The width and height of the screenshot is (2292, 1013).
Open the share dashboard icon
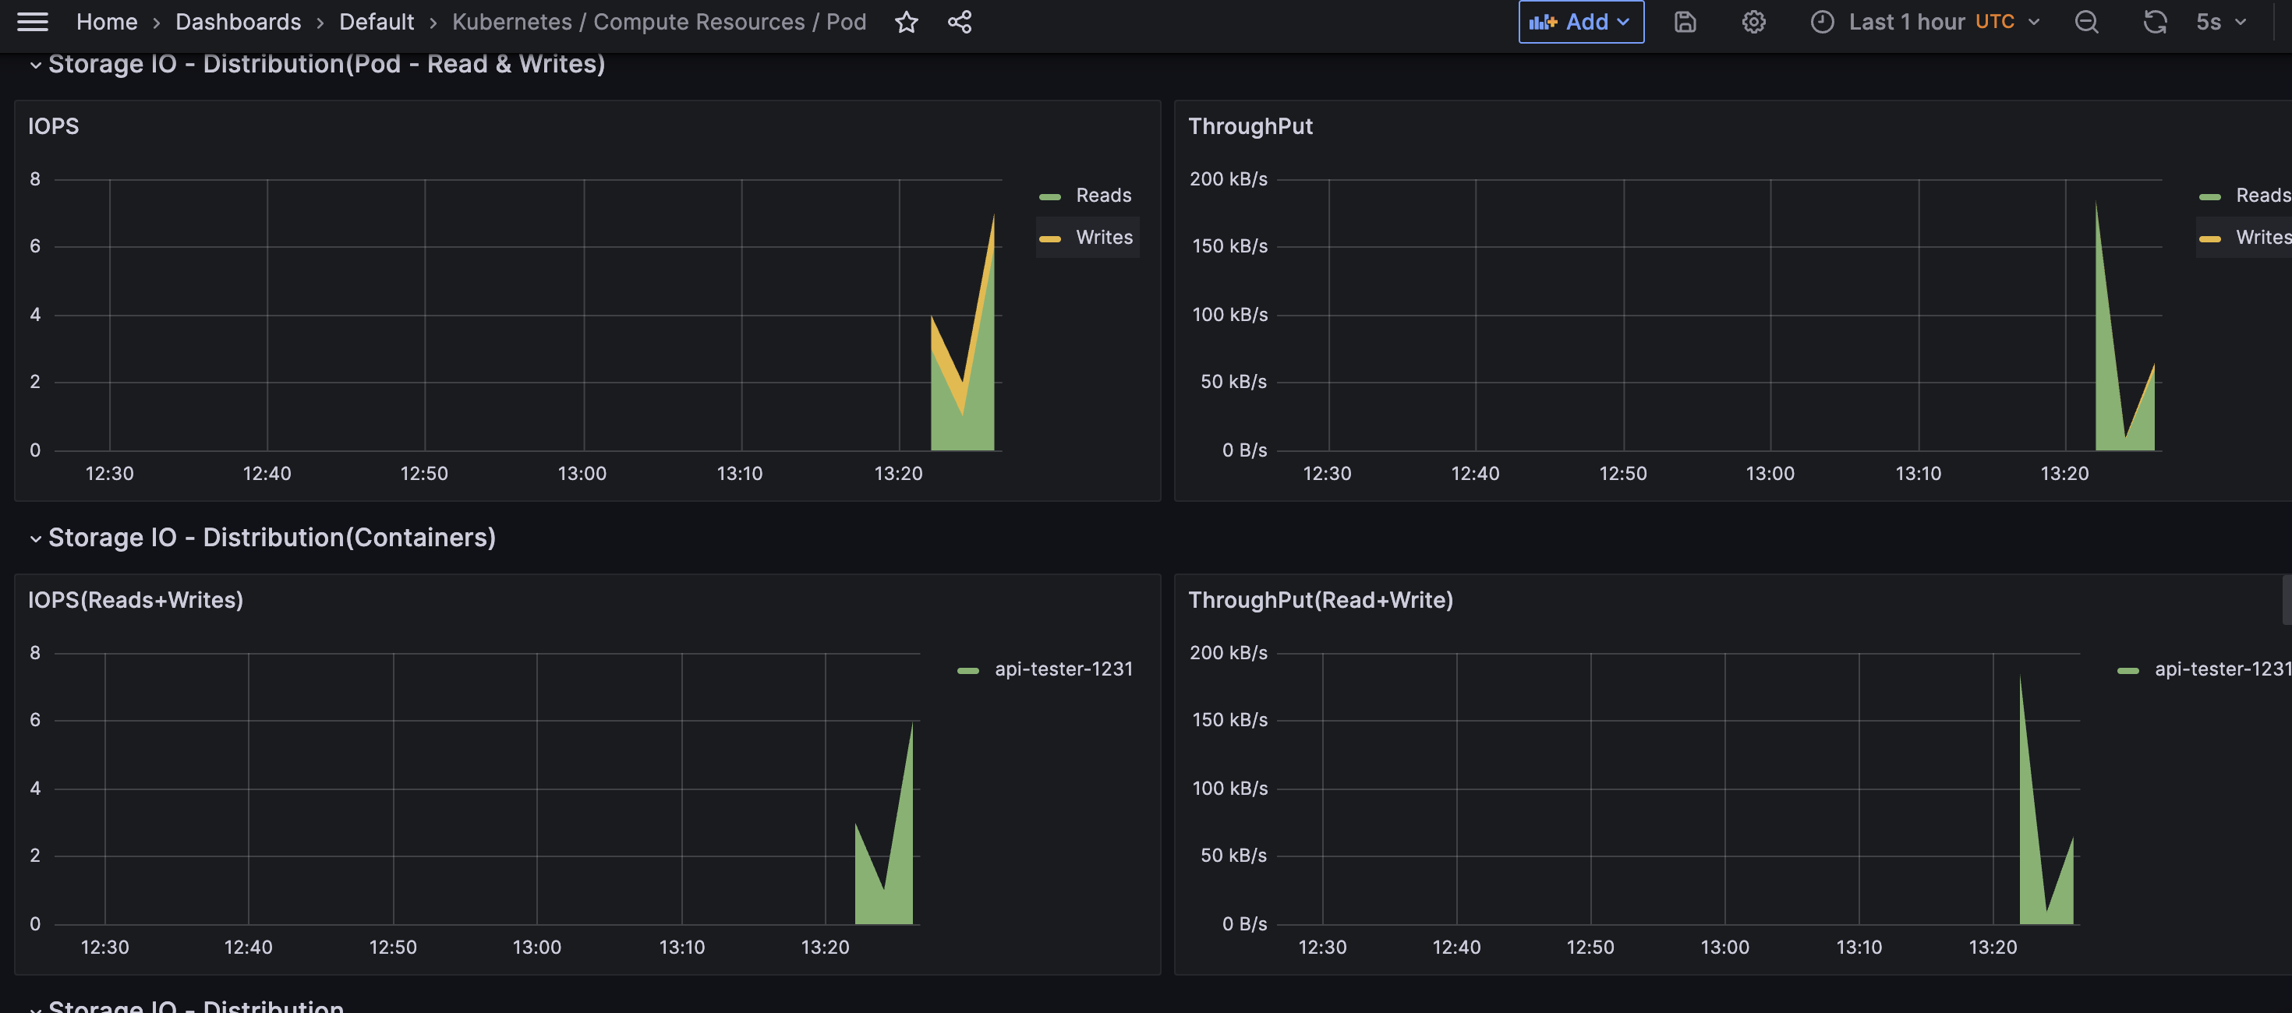(959, 21)
